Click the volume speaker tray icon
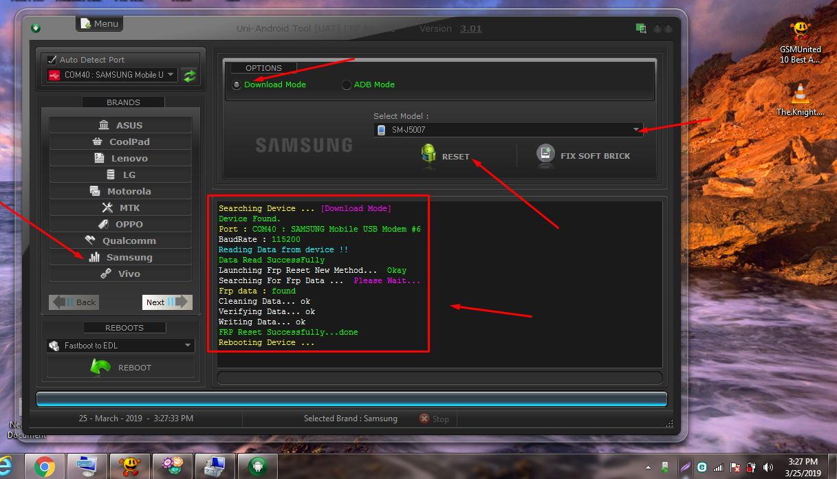Image resolution: width=837 pixels, height=479 pixels. pos(768,467)
